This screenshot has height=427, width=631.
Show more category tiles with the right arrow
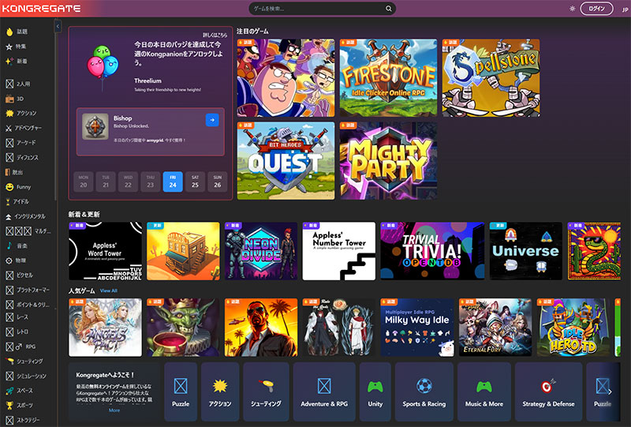pyautogui.click(x=610, y=391)
